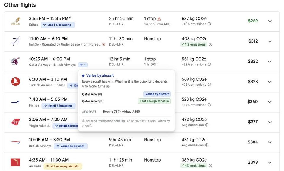Open emissions info icon for 528 kg CO2e

pyautogui.click(x=209, y=105)
